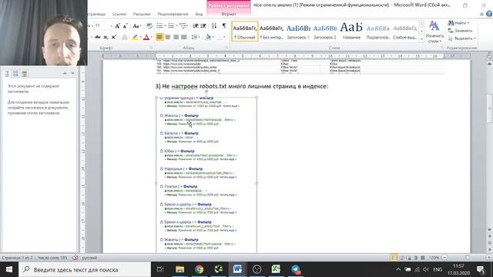Toggle strikethrough formatting
493x277 pixels.
[x=98, y=38]
